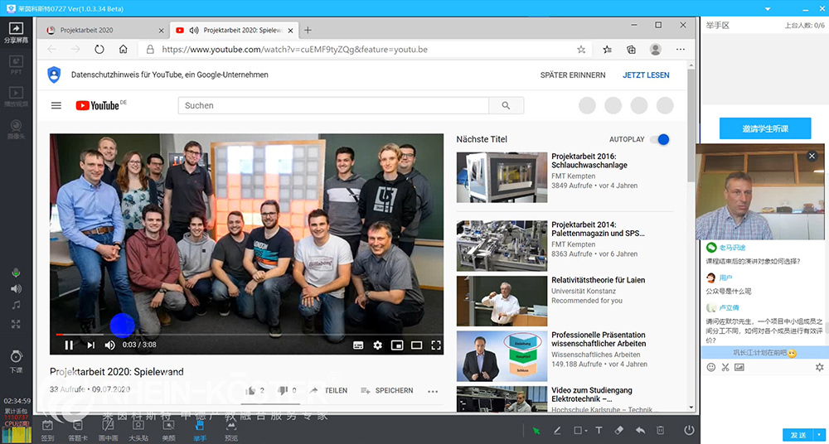Click the undo arrow in the annotation toolbar
The width and height of the screenshot is (829, 444).
[640, 430]
